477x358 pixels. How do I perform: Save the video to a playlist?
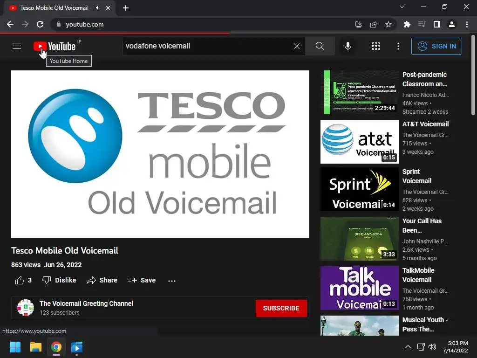(x=142, y=280)
